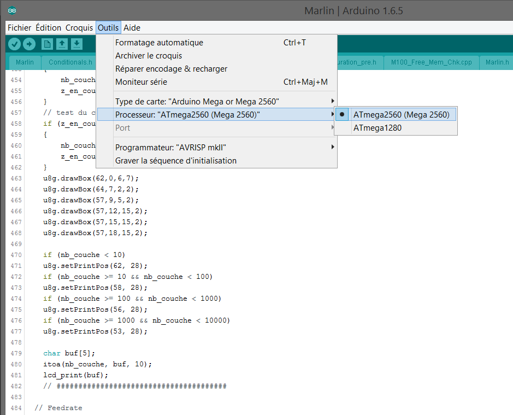513x415 pixels.
Task: Click the // Feedrate comment line
Action: [x=58, y=408]
